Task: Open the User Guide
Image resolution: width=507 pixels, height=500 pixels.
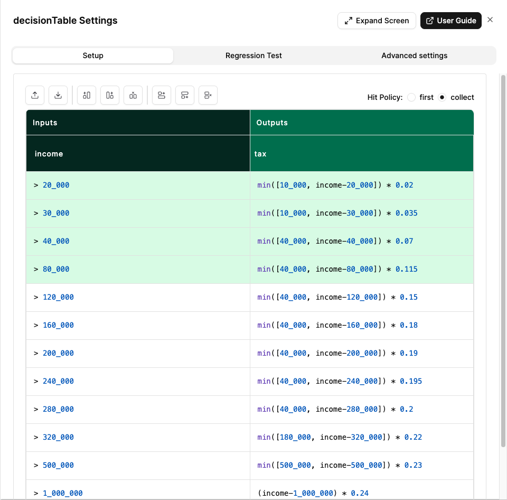Action: coord(450,21)
